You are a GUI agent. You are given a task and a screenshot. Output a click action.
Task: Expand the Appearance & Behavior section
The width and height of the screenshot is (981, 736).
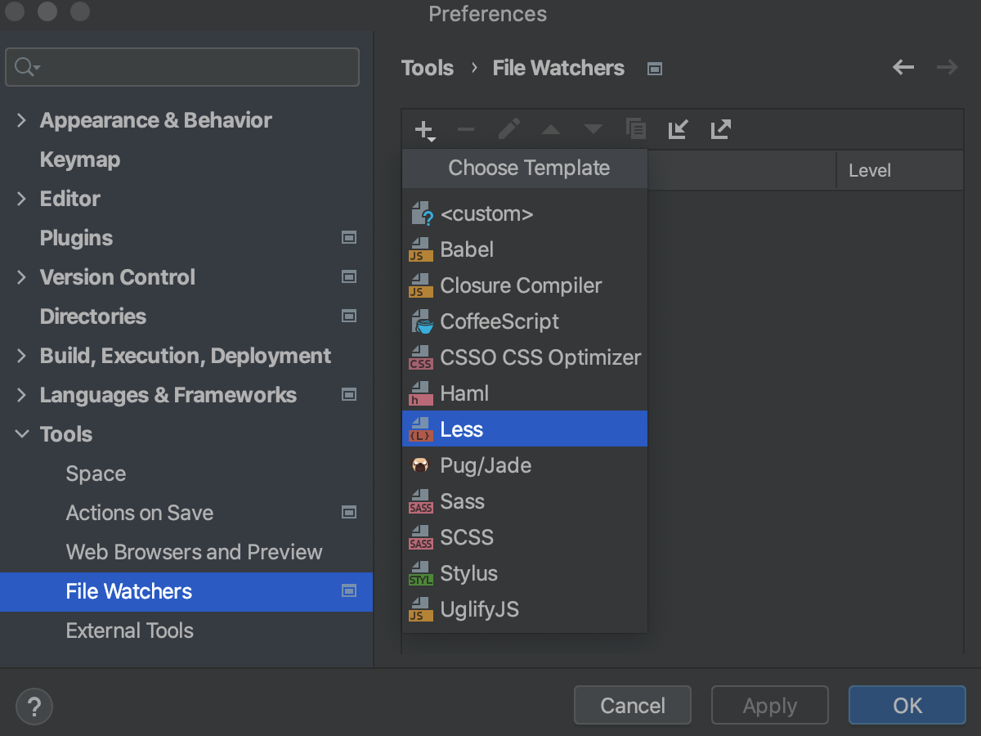click(21, 120)
